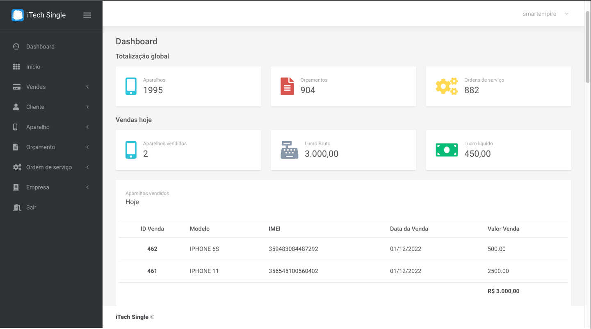
Task: Expand the Vendas submenu chevron
Action: (x=87, y=87)
